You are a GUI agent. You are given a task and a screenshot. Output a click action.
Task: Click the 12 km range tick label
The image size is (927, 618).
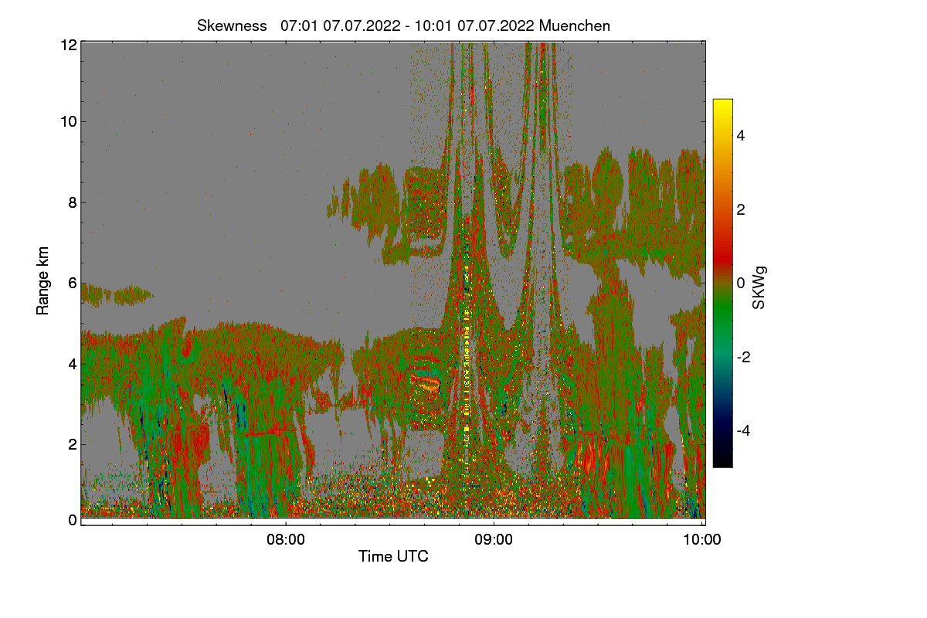pyautogui.click(x=69, y=45)
